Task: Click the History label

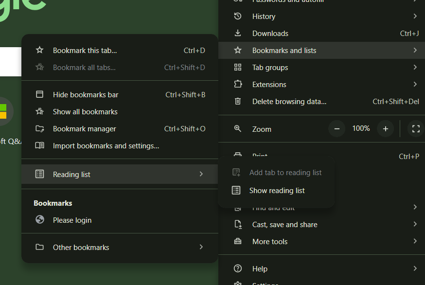Action: tap(264, 17)
